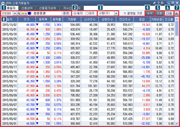Image resolution: width=180 pixels, height=127 pixels.
Task: Click volume 795,052 in 2015/09/09 row
Action: point(75,95)
